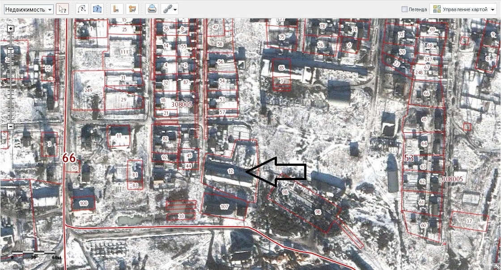Click parcel number 85
This screenshot has height=270, width=501.
pyautogui.click(x=281, y=68)
